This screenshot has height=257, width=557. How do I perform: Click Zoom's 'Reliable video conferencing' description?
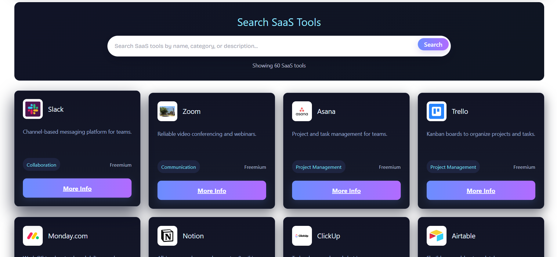pos(207,134)
